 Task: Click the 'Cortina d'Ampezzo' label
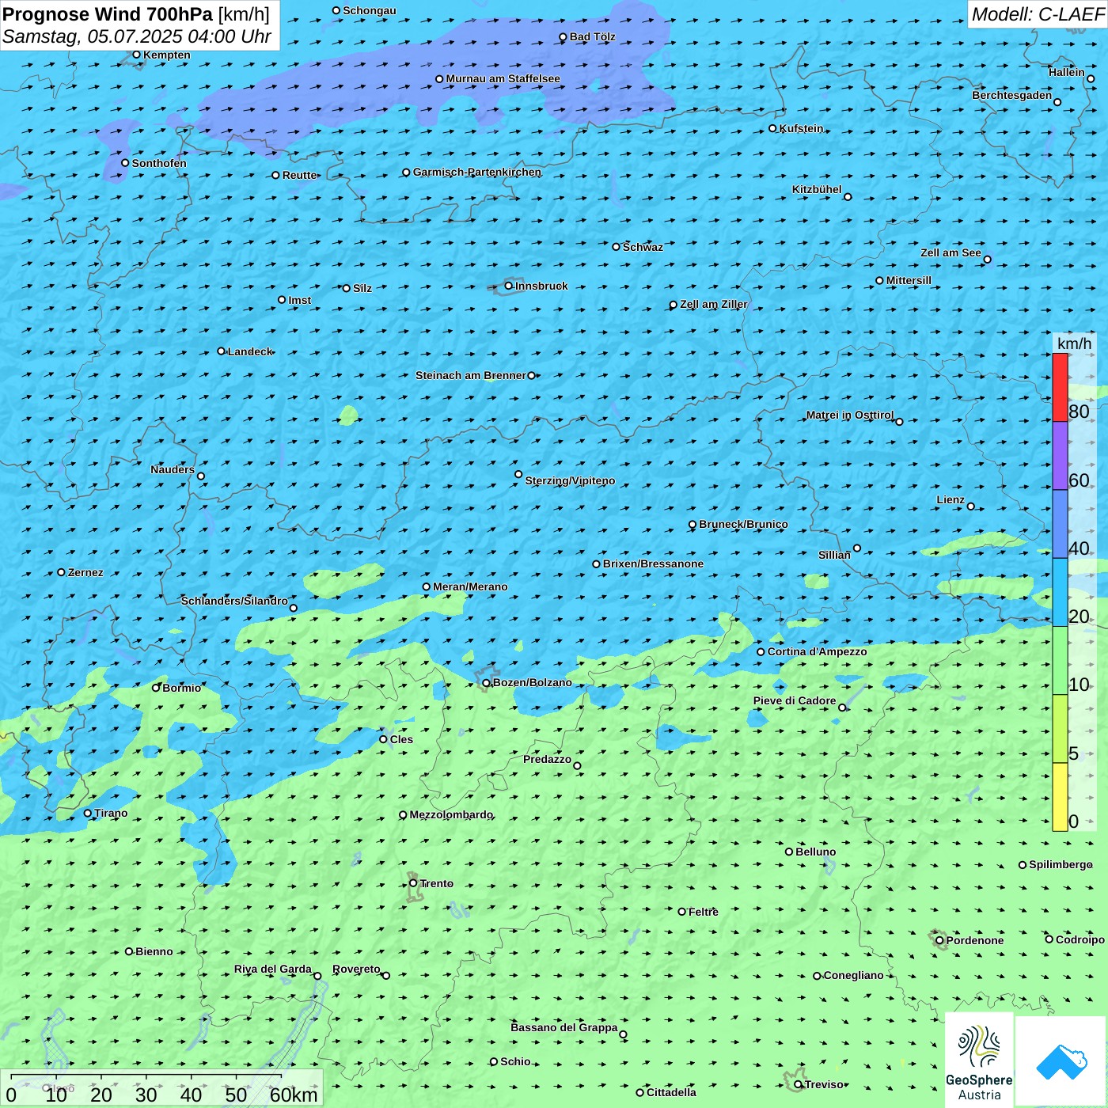(818, 651)
